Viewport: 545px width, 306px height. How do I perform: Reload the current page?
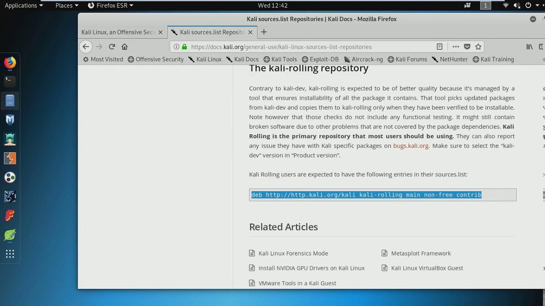[x=112, y=46]
